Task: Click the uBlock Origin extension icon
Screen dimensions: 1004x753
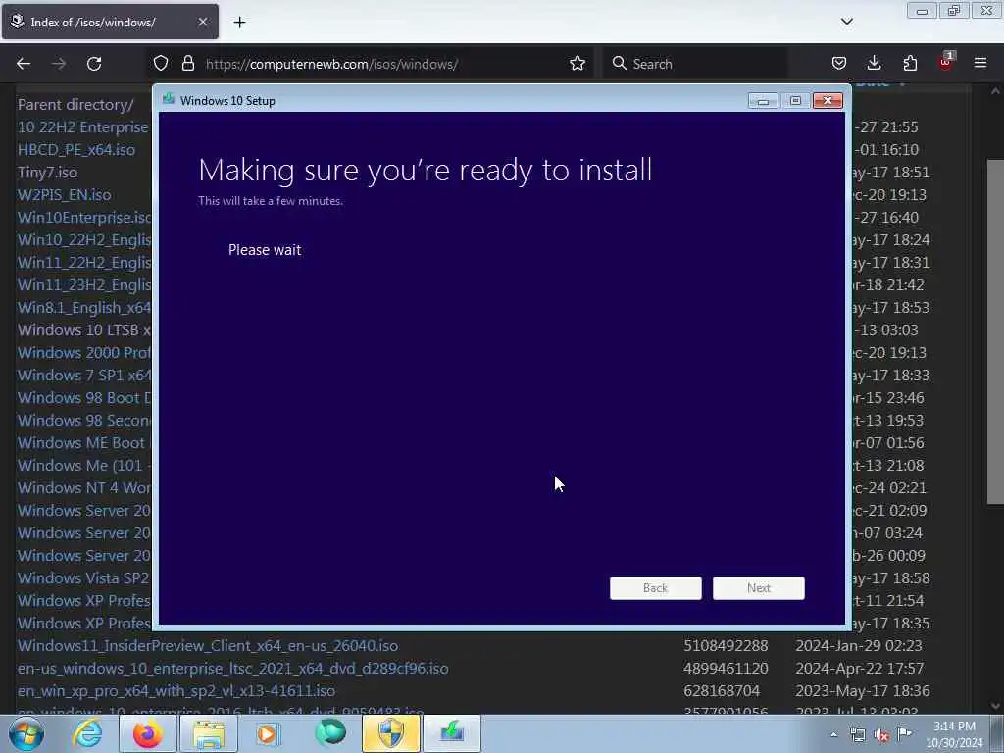Action: coord(946,62)
